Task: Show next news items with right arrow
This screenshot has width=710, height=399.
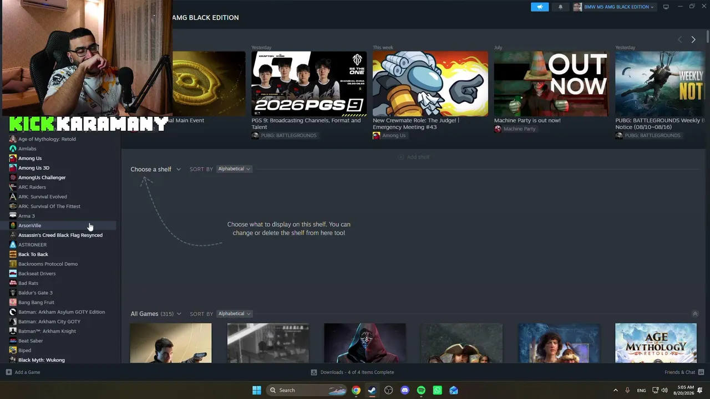Action: pos(693,39)
